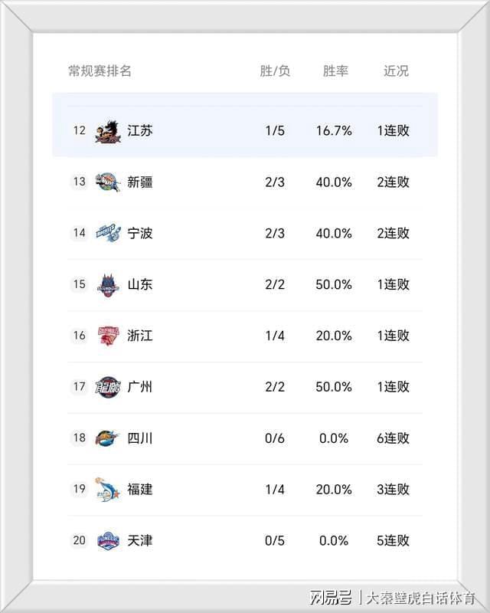
Task: Click the Ningbo (宁波) team logo
Action: coord(107,233)
